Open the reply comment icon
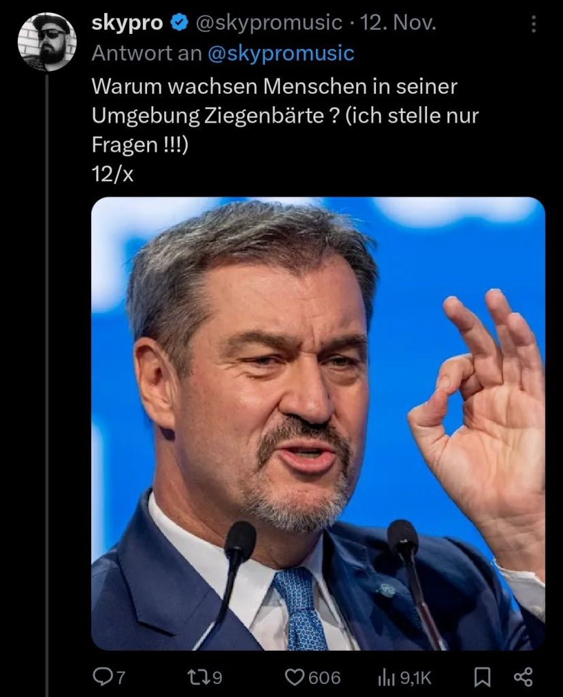The image size is (563, 697). pyautogui.click(x=102, y=677)
